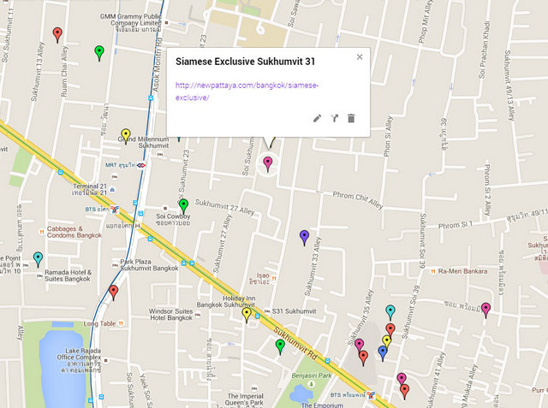Click the Siamese Exclusive Sukhumvit 31 title

pos(246,62)
